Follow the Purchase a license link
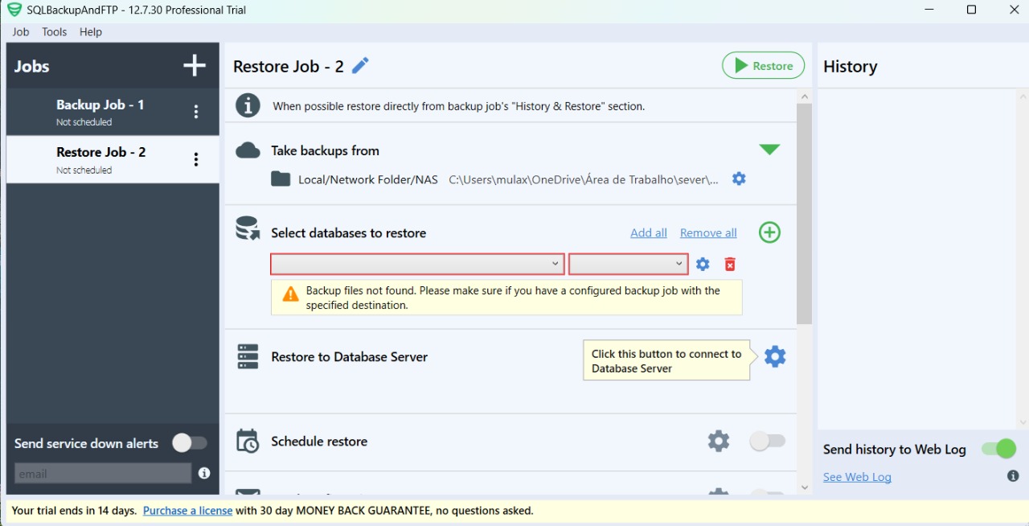 [188, 511]
